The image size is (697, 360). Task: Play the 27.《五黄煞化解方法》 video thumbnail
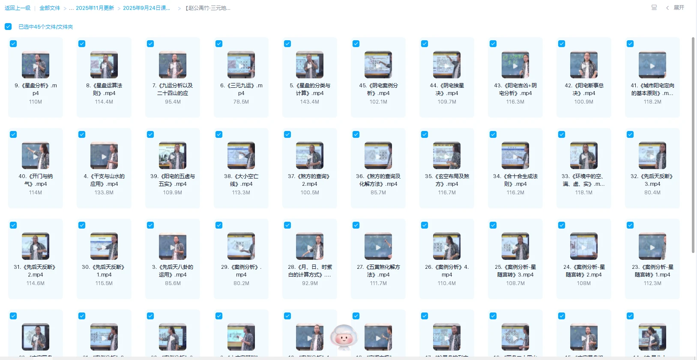[x=378, y=247]
